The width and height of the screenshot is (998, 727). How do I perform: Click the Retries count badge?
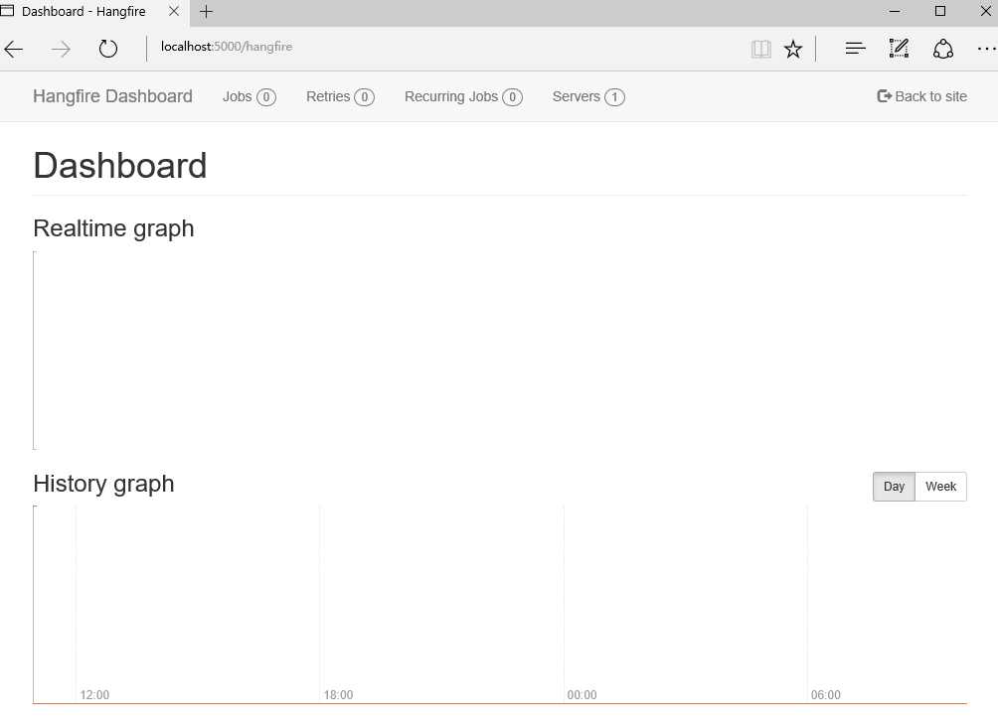[x=364, y=97]
